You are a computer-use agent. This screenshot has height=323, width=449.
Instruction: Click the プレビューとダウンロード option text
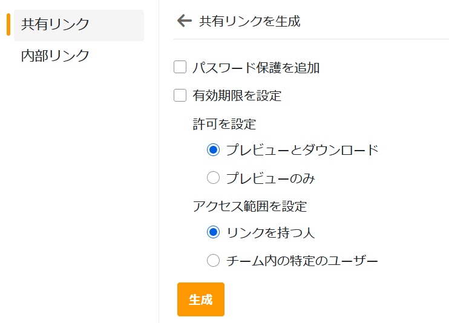[302, 150]
